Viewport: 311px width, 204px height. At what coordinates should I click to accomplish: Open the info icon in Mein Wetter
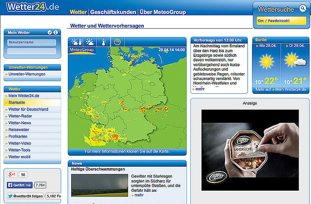(x=56, y=32)
